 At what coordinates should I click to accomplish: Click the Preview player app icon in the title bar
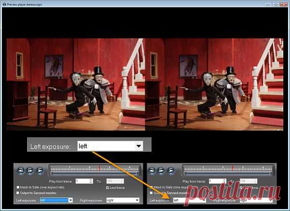tap(4, 4)
